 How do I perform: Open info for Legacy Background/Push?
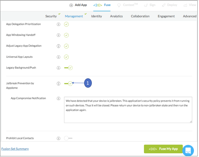[58, 68]
